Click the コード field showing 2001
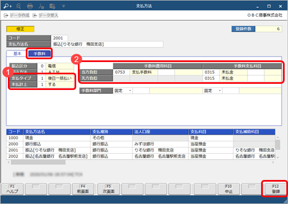 59,38
